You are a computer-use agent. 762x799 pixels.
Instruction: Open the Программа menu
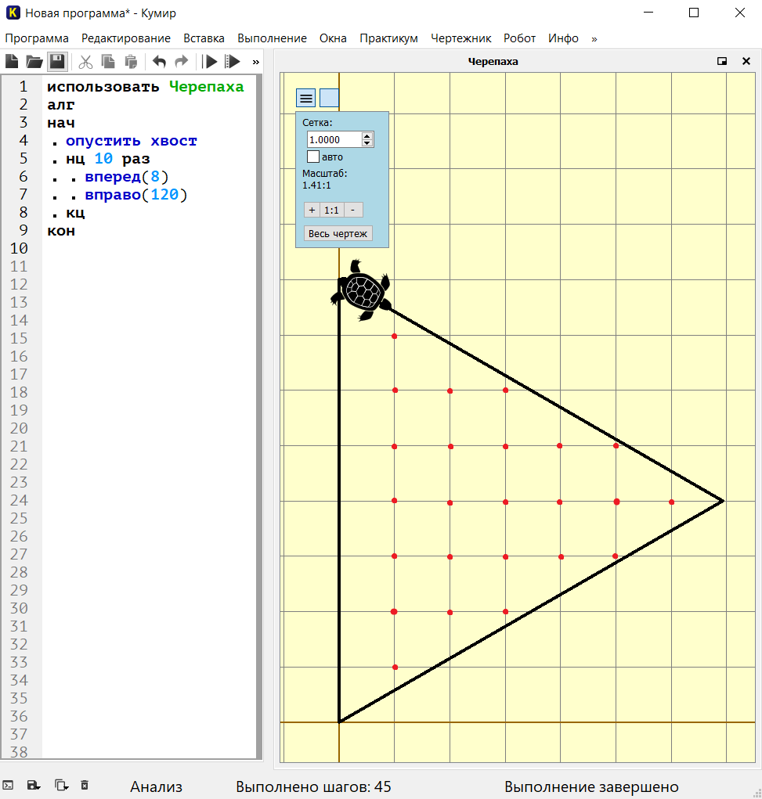pyautogui.click(x=37, y=38)
